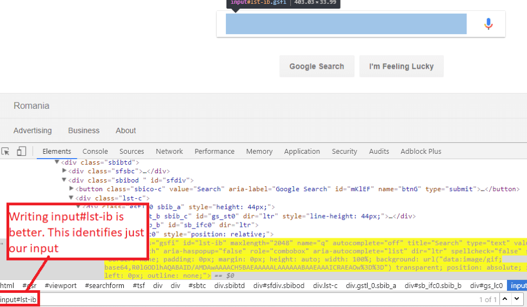This screenshot has height=307, width=527.
Task: Click the selected input breadcrumb
Action: (x=518, y=286)
